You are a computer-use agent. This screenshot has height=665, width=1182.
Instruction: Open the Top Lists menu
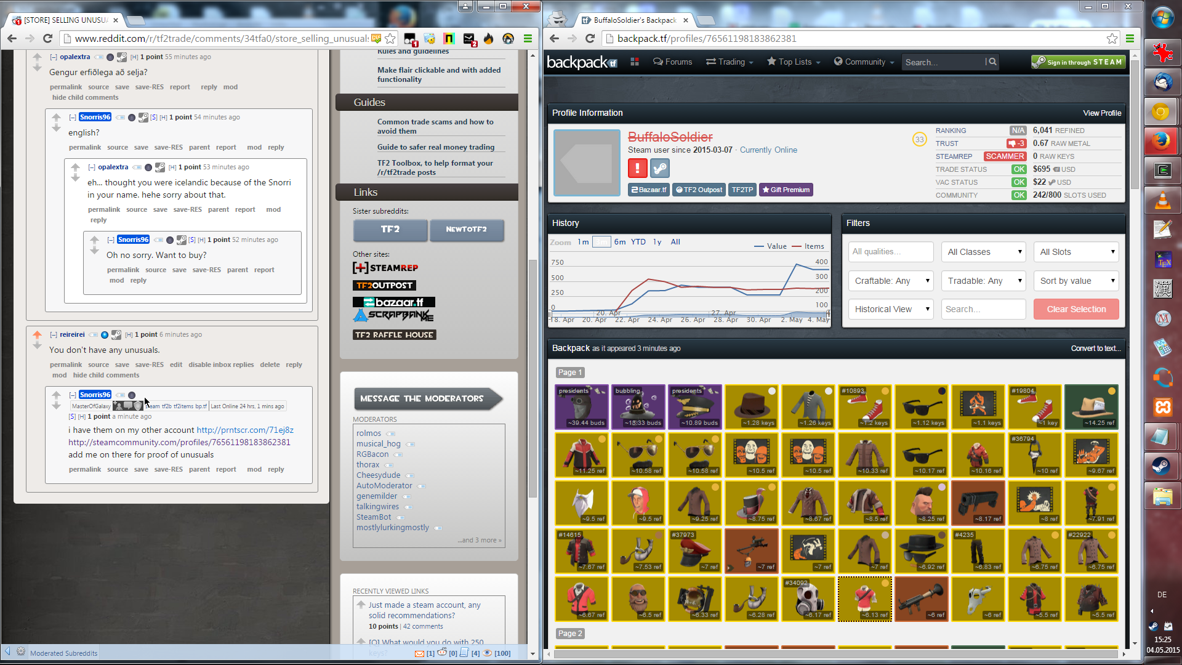tap(794, 62)
